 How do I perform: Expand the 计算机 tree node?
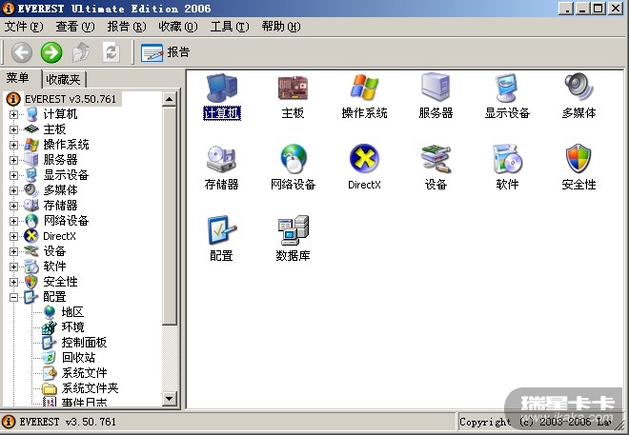[13, 114]
